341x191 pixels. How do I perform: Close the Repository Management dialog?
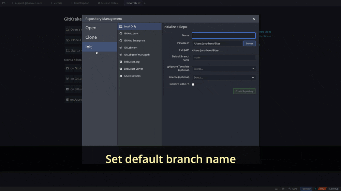[x=254, y=19]
